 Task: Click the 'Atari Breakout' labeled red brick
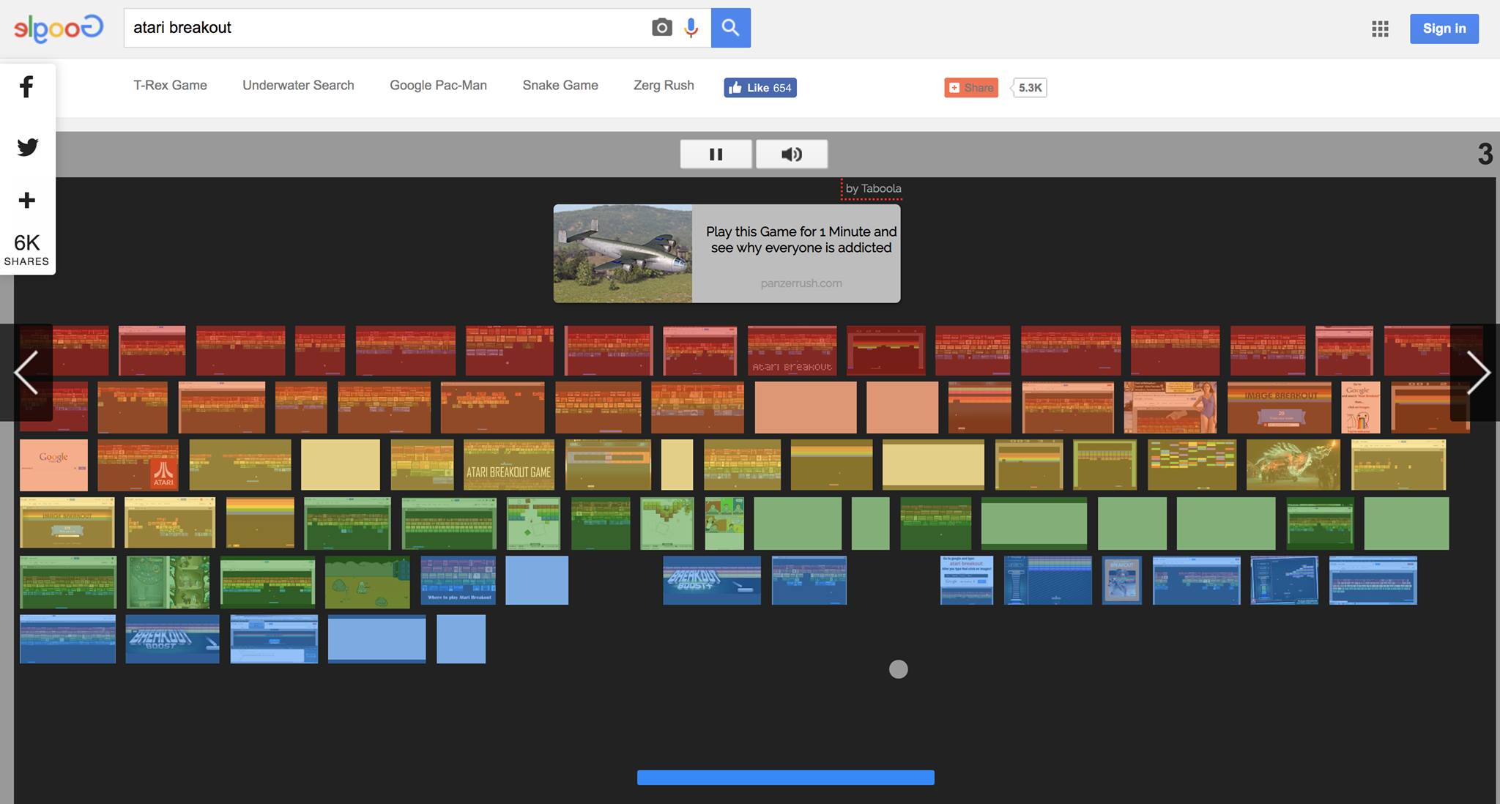click(792, 351)
